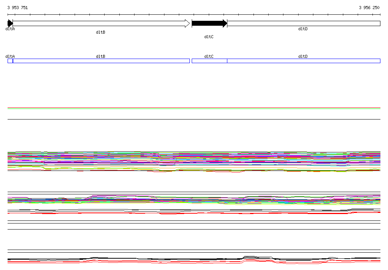Viewport: 388px width, 270px height.
Task: Click the blue dltB outlined box
Action: tap(101, 61)
